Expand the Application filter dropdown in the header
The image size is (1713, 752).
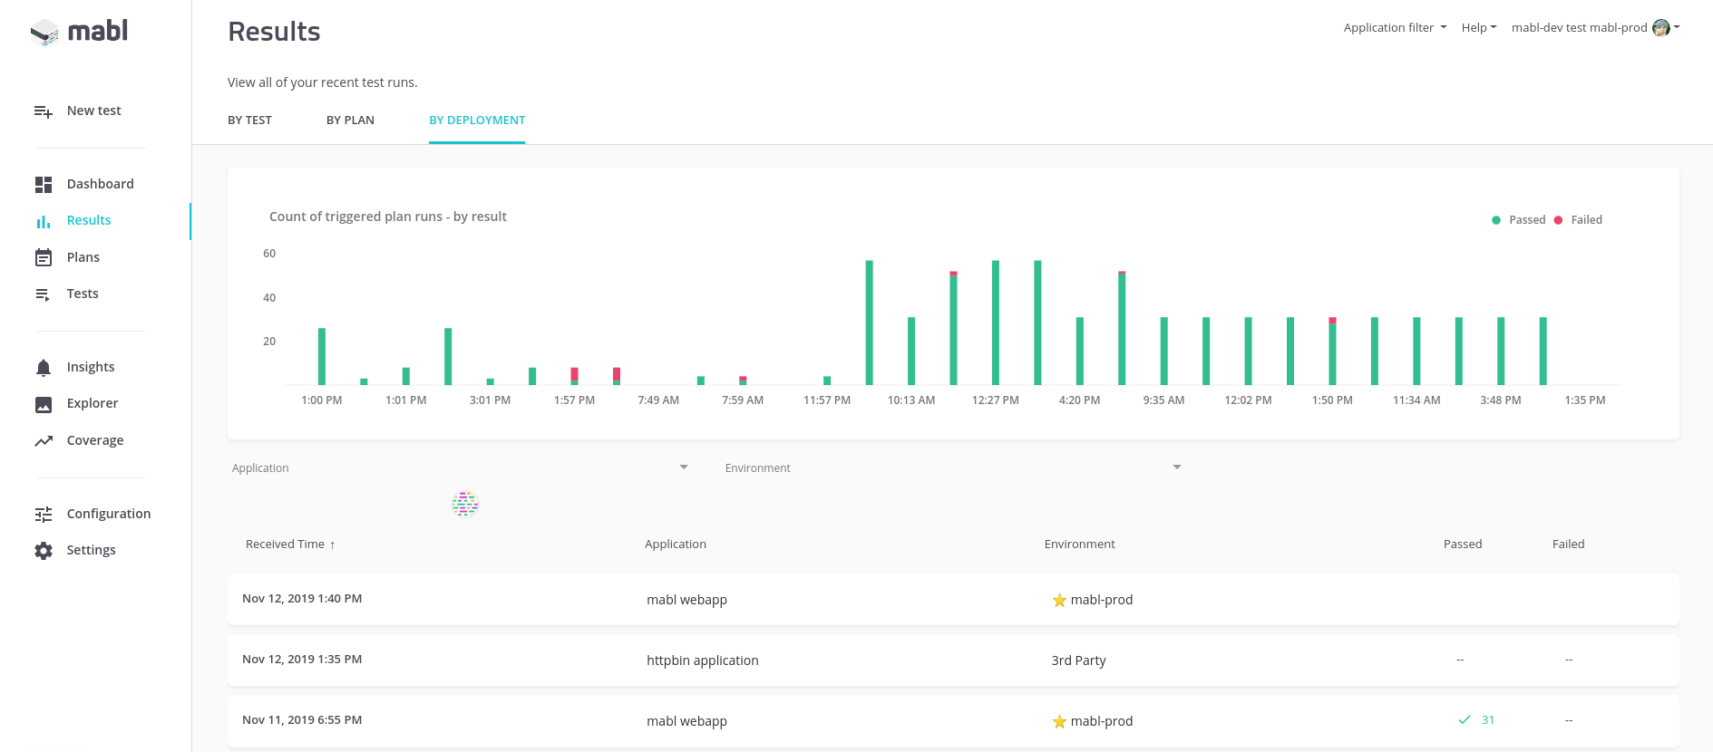click(x=1395, y=28)
